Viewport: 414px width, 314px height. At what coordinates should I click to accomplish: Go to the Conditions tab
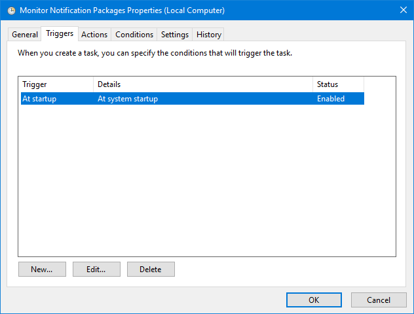pos(134,35)
